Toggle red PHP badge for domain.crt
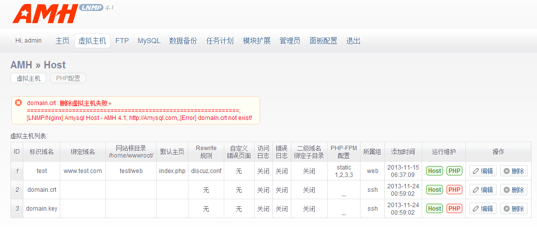The height and width of the screenshot is (227, 537). point(454,190)
